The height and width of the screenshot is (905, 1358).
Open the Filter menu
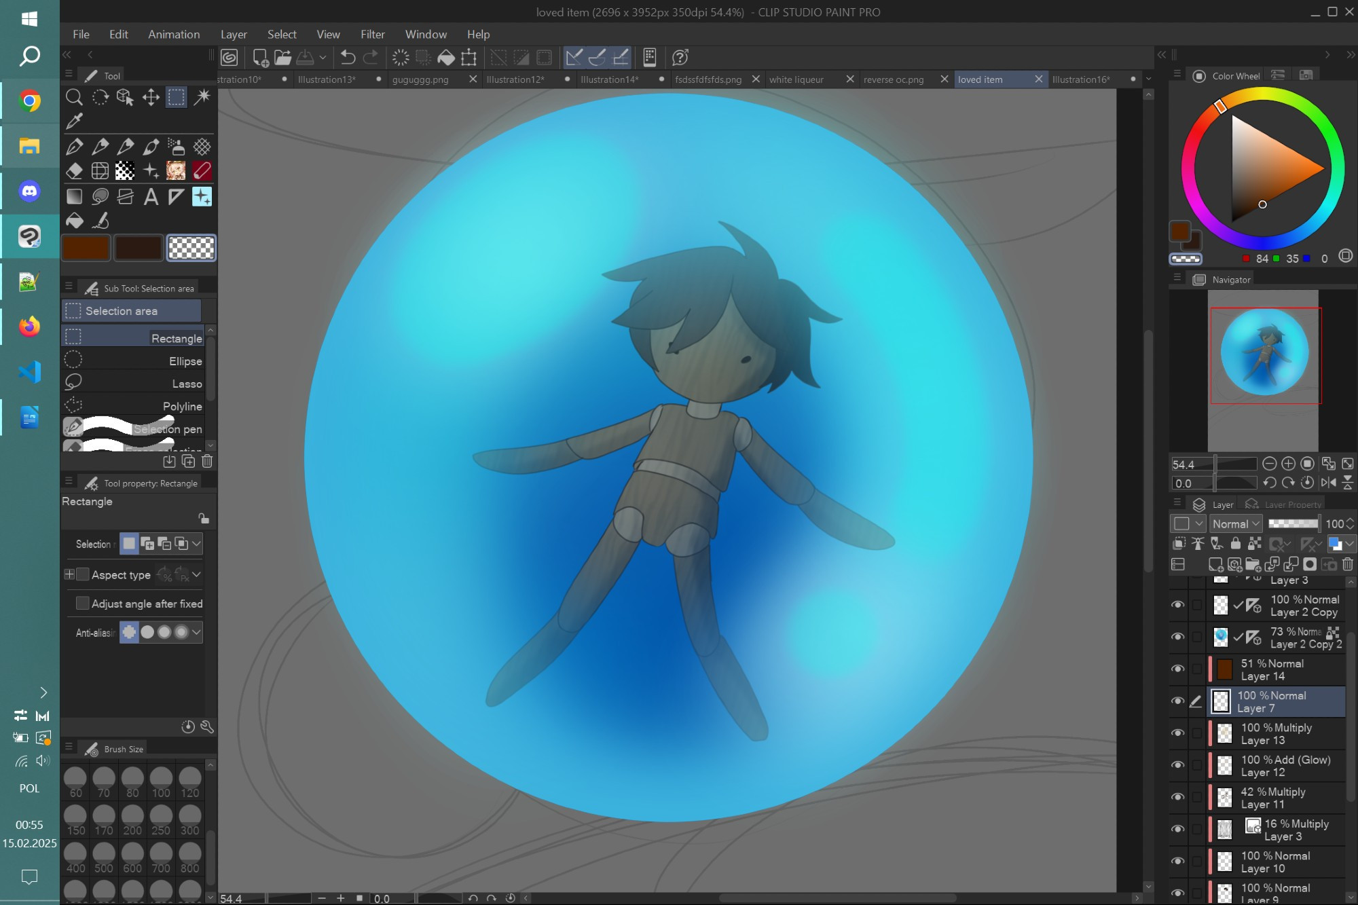tap(372, 34)
